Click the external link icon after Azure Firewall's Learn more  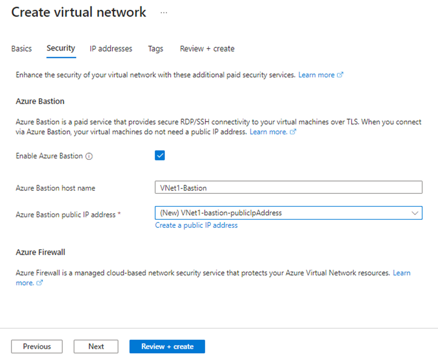[39, 283]
